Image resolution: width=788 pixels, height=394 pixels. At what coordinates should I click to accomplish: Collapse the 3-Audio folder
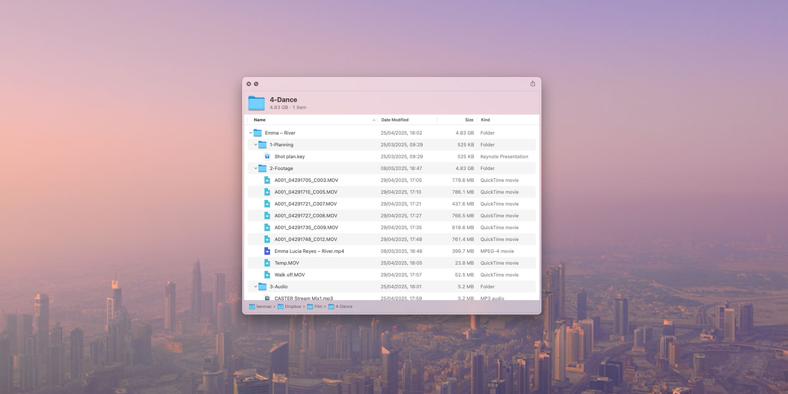click(x=255, y=286)
